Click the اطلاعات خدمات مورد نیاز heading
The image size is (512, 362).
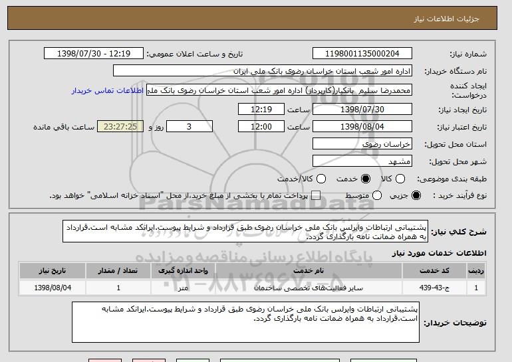[x=439, y=253]
